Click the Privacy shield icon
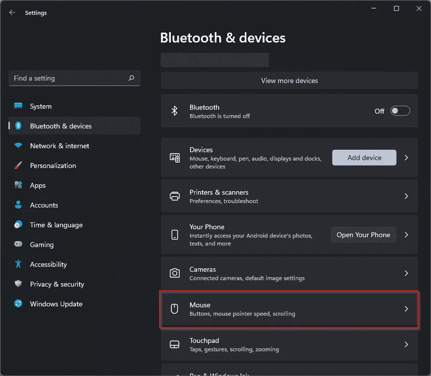Screen dimensions: 431x376 pos(18,284)
